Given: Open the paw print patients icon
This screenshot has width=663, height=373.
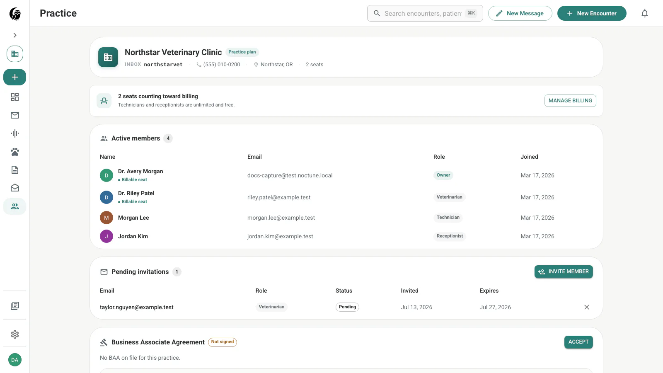Looking at the screenshot, I should [x=15, y=152].
